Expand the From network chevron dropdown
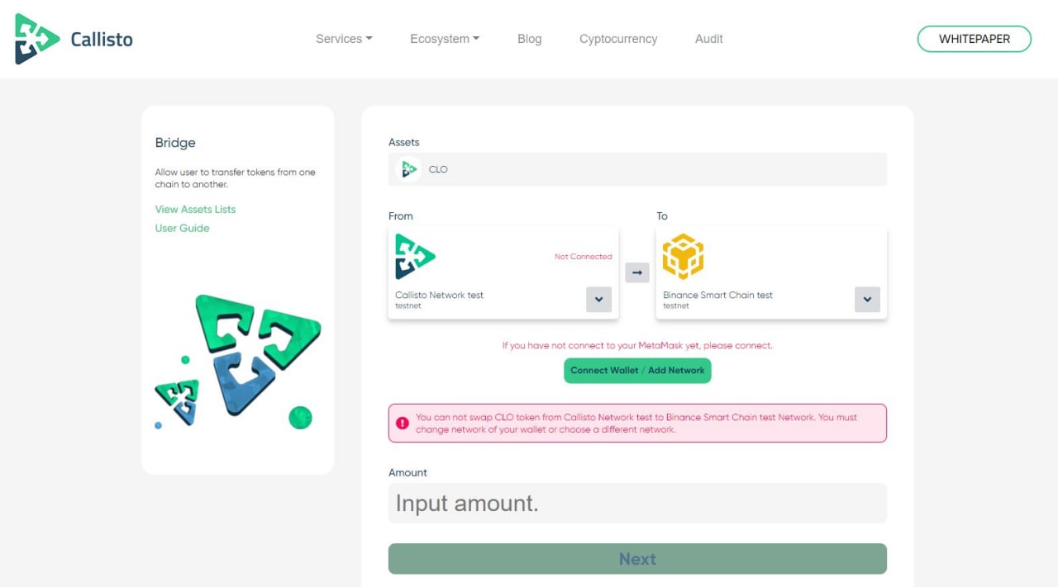 pos(598,299)
